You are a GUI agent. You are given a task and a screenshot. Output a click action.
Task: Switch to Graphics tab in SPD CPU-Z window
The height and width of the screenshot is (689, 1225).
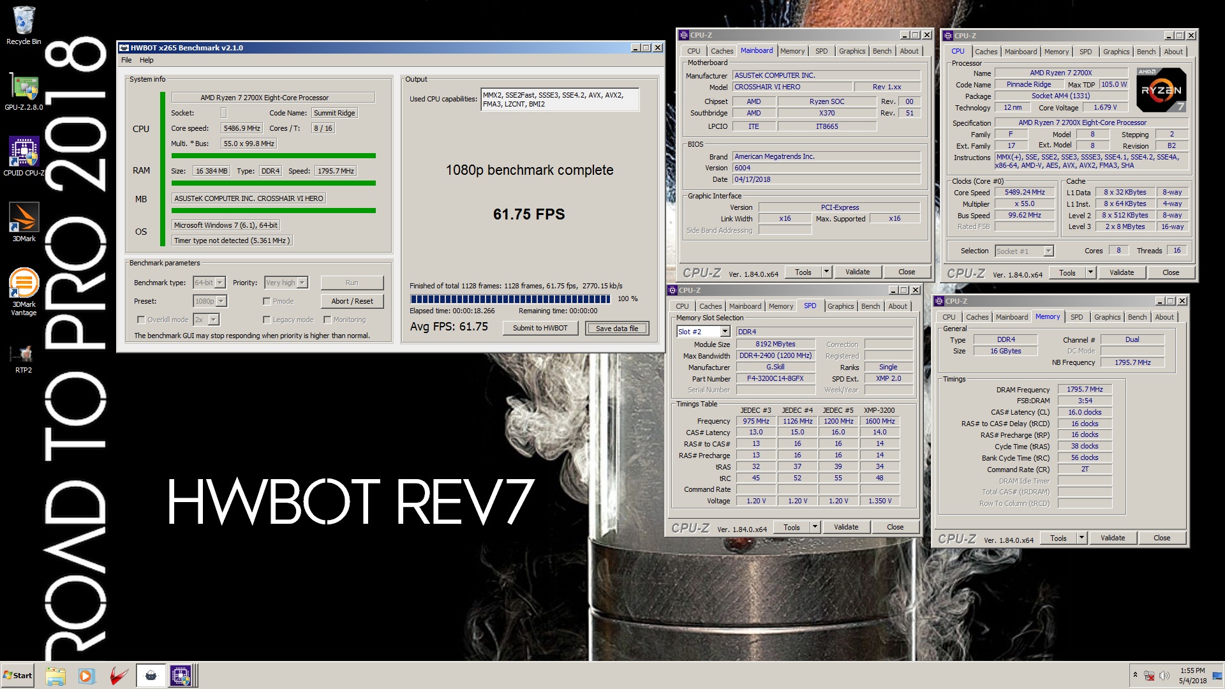840,306
